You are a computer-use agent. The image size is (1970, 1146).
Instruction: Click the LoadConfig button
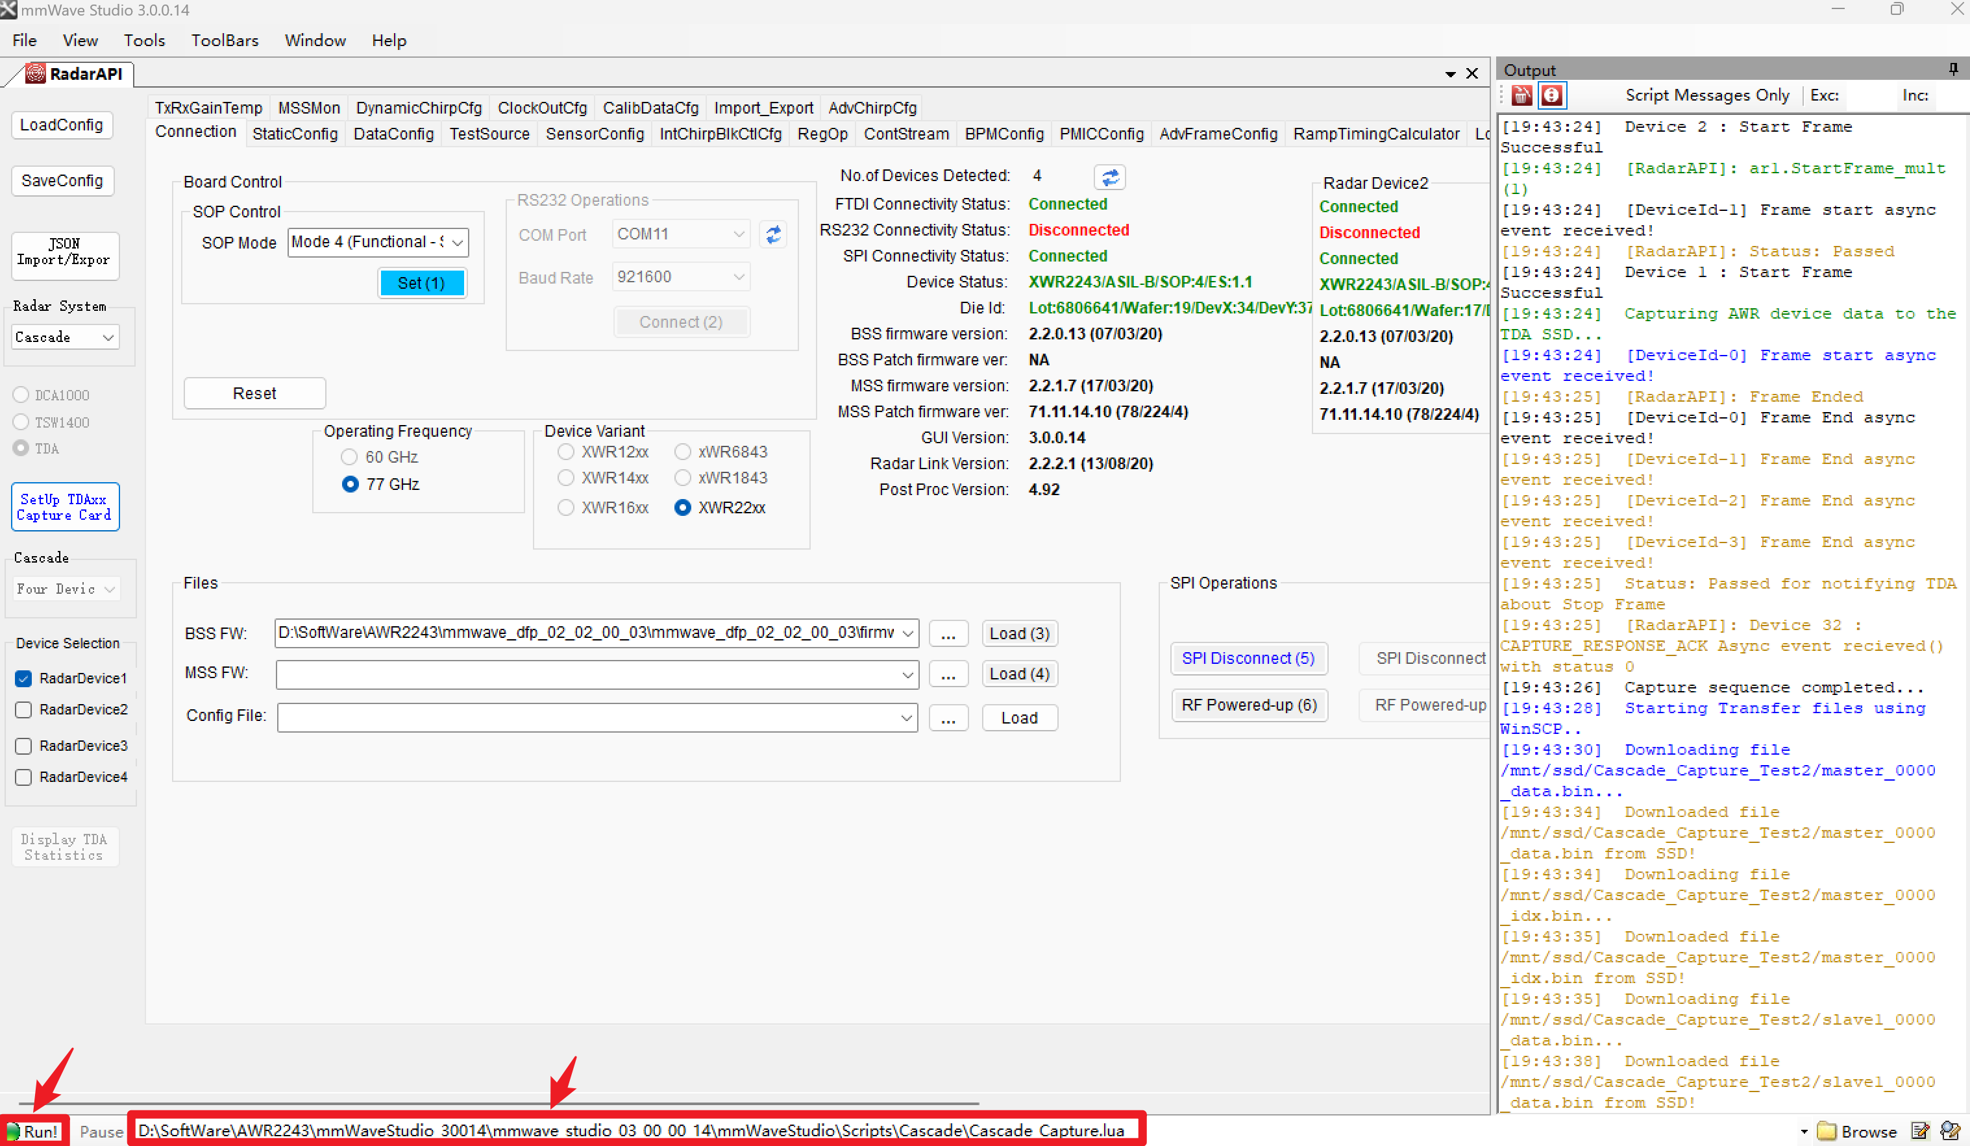coord(62,125)
